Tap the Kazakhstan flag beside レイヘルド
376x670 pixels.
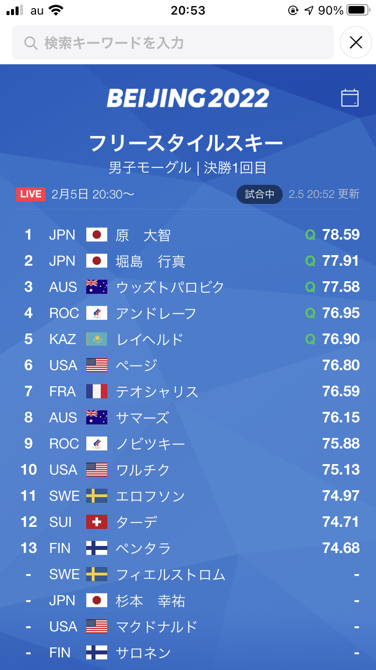[x=97, y=339]
